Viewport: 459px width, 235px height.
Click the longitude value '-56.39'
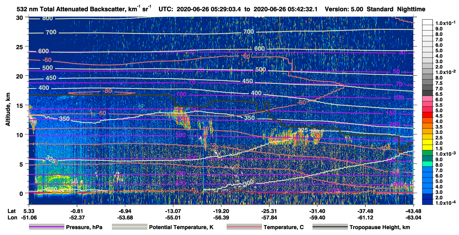[x=221, y=217]
